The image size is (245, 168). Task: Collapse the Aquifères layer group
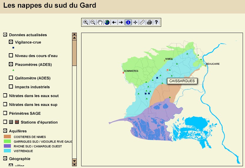(x=5, y=131)
